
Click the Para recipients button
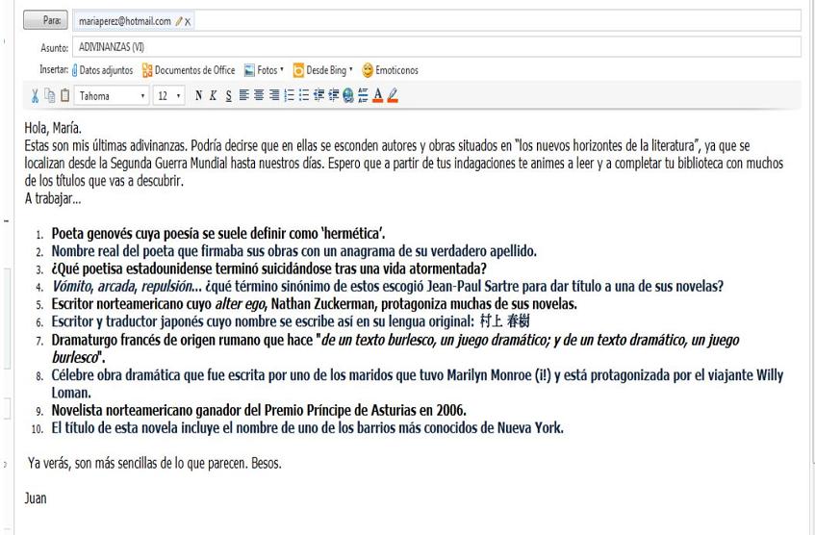(45, 21)
